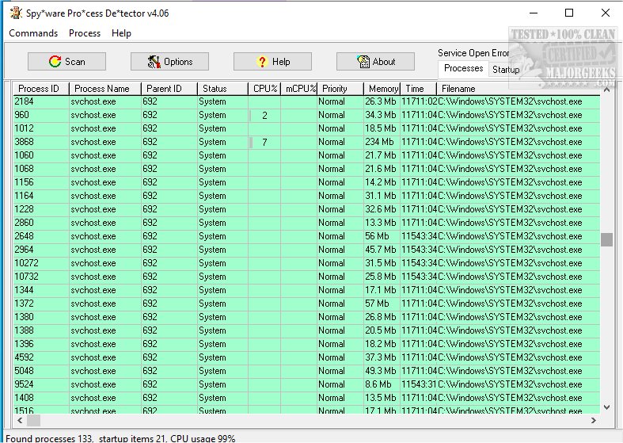Screen dimensions: 623x443
Task: Select process row with ID 5048
Action: tap(306, 372)
